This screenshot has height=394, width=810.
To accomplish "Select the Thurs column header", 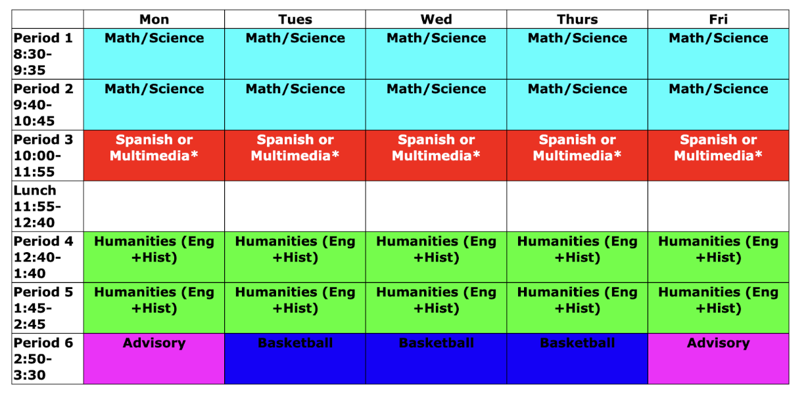I will [x=577, y=19].
